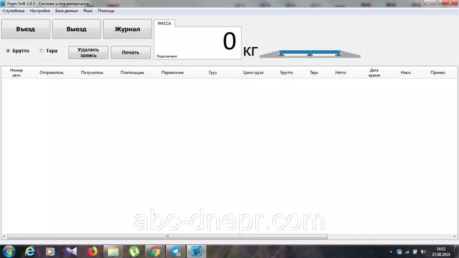Select the Тара radio button
Screen dimensions: 459x258
42,51
